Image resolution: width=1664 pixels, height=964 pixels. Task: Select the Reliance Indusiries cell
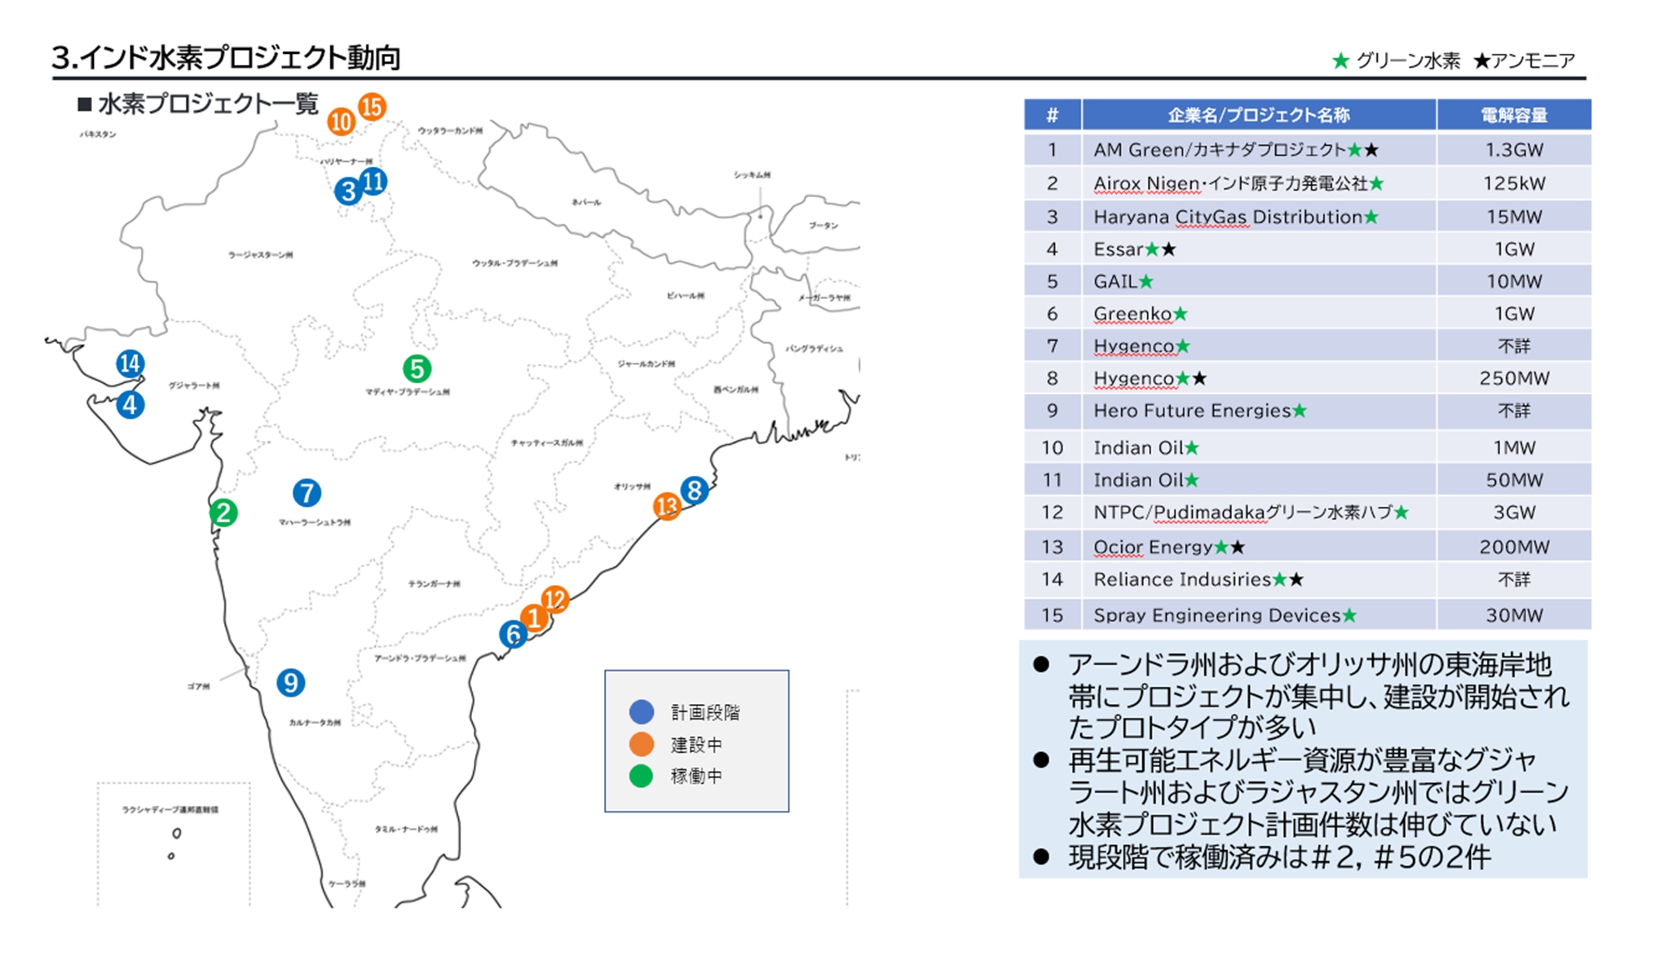click(x=1259, y=579)
